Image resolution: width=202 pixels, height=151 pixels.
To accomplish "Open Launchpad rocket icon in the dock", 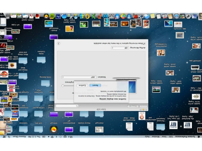I will click(x=188, y=16).
